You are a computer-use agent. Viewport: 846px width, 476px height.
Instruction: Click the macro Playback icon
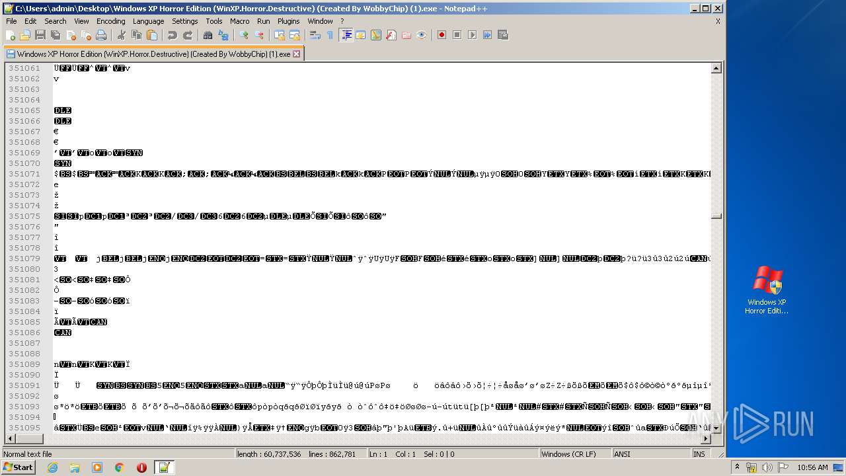pos(472,35)
